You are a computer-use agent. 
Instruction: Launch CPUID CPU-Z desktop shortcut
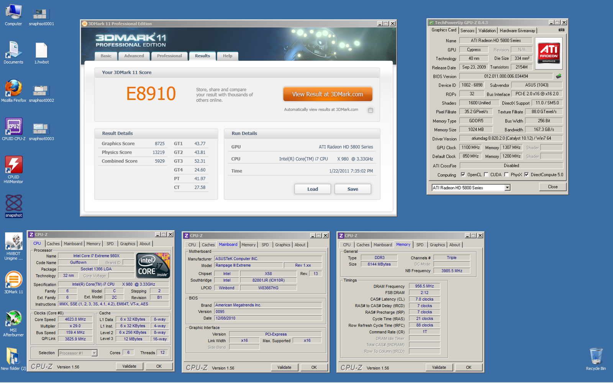tap(13, 129)
